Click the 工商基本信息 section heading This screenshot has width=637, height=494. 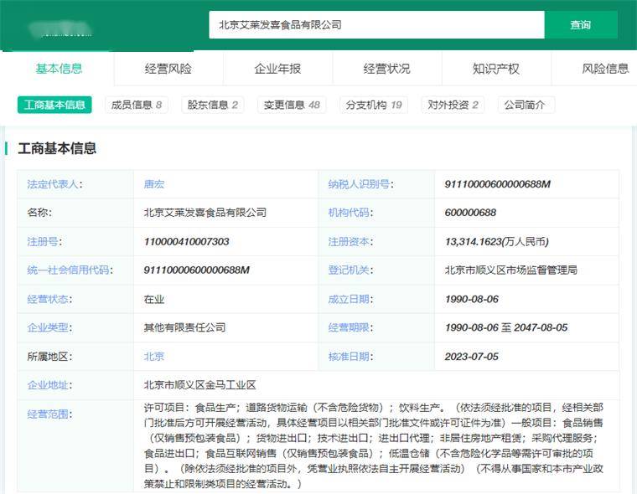57,148
